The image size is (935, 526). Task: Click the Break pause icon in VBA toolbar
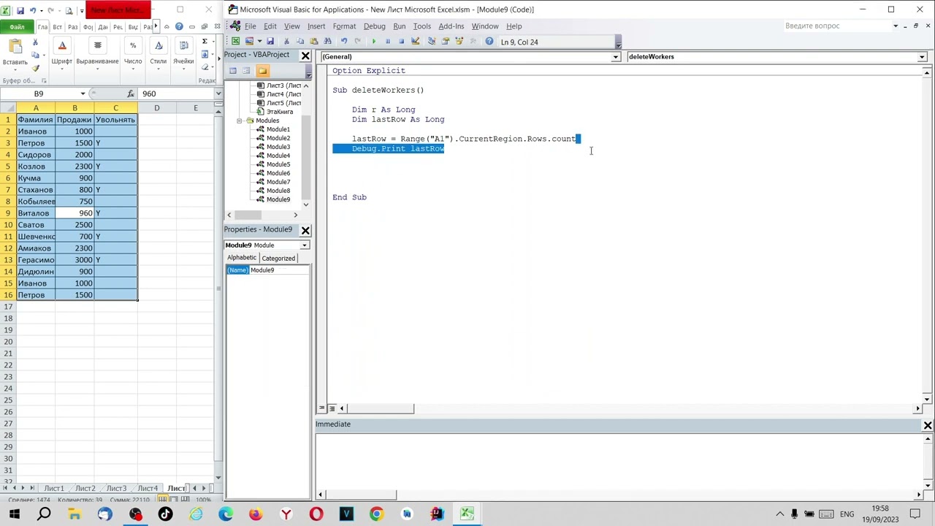pyautogui.click(x=387, y=42)
